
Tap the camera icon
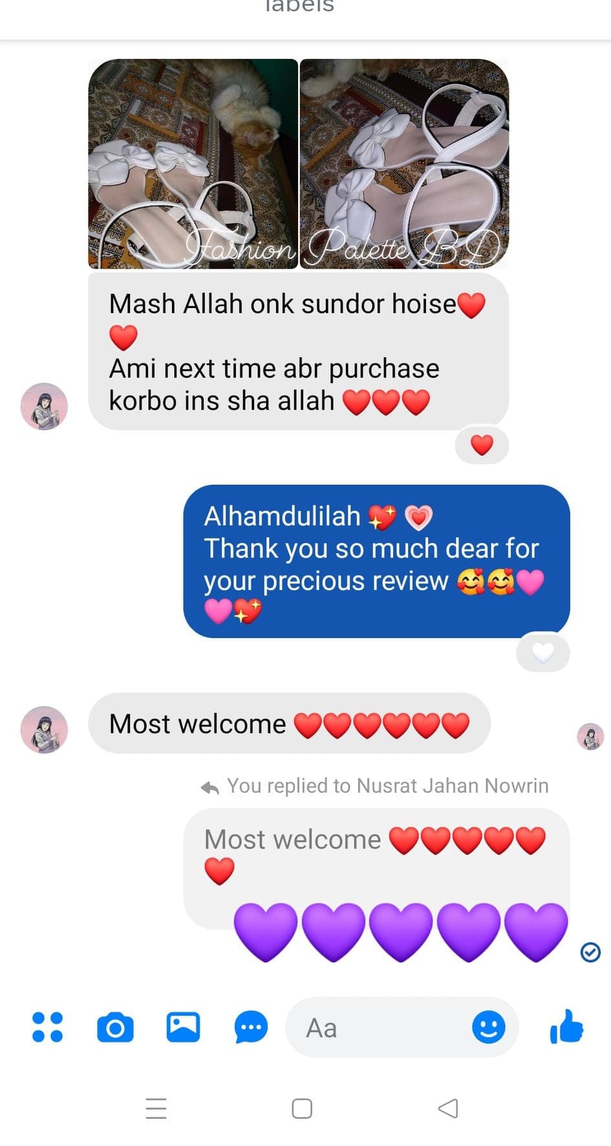pos(115,1028)
